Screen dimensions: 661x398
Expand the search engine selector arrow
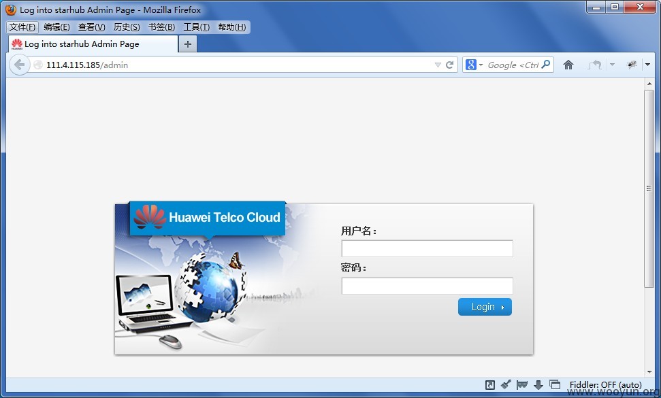pyautogui.click(x=481, y=65)
